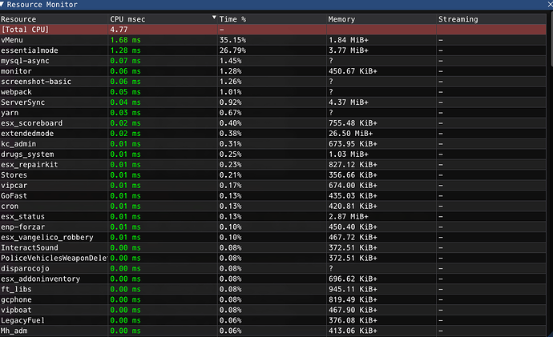553x337 pixels.
Task: Select the drugs_system resource
Action: point(27,154)
